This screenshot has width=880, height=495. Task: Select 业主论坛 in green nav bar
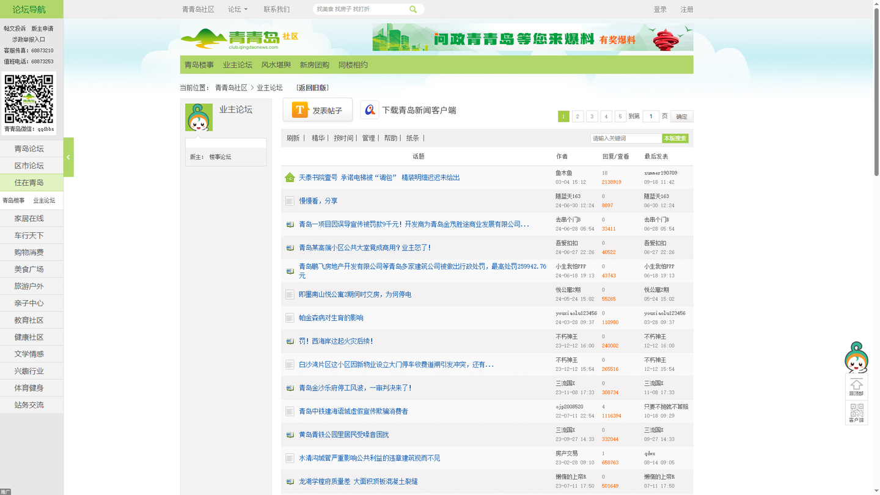[238, 65]
